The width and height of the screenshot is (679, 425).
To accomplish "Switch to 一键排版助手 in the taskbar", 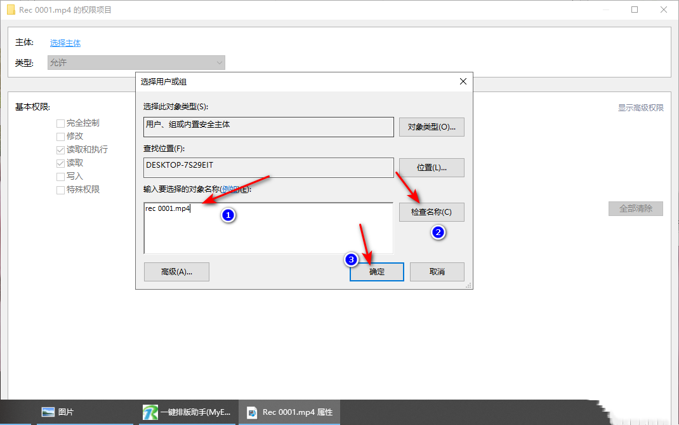I will (x=187, y=412).
